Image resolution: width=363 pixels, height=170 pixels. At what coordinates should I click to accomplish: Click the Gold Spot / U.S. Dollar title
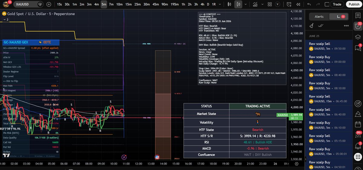[x=41, y=14]
